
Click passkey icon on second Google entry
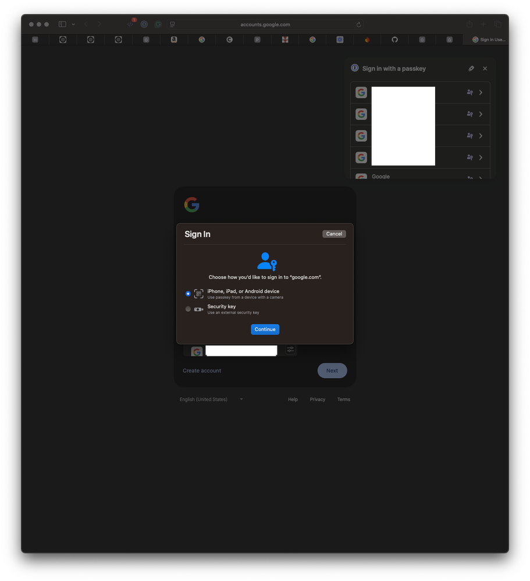coord(469,114)
